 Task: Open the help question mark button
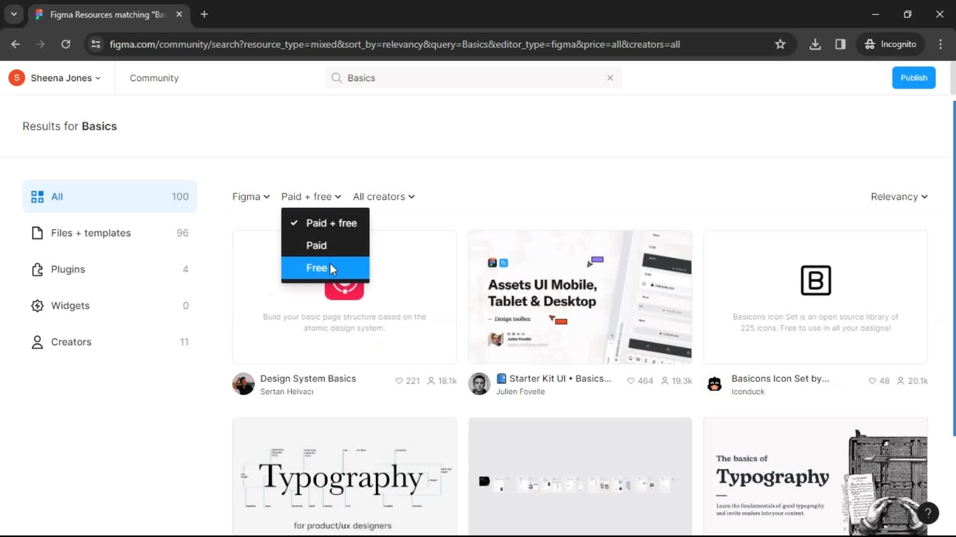tap(928, 513)
